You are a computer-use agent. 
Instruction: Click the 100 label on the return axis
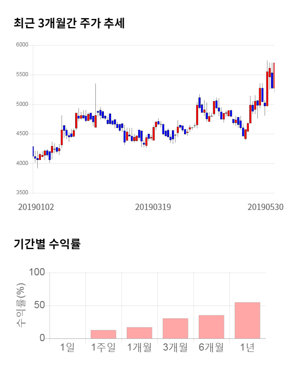point(37,273)
